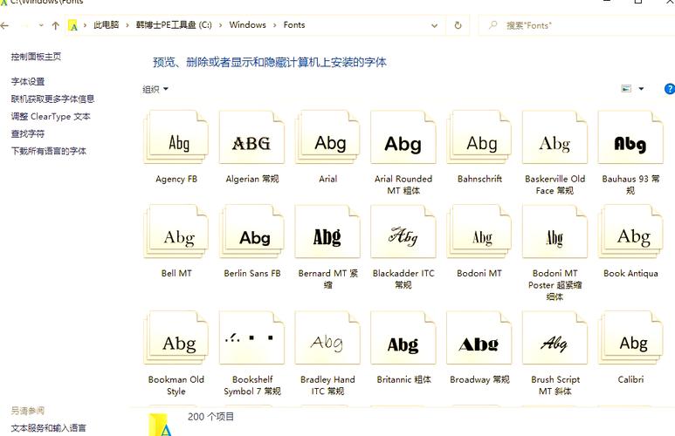Select the Arial font family icon

coord(327,137)
